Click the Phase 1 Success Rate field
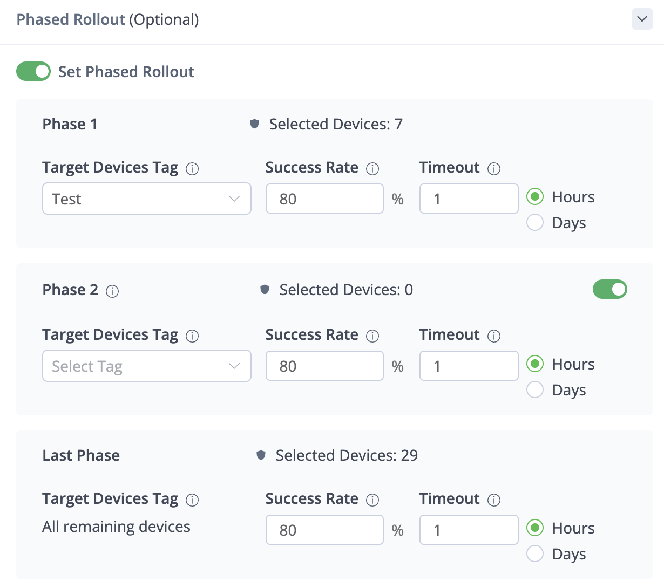 [x=324, y=199]
